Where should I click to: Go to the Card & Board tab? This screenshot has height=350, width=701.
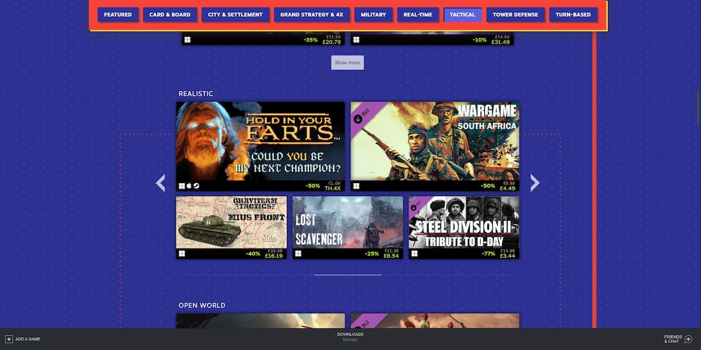170,15
